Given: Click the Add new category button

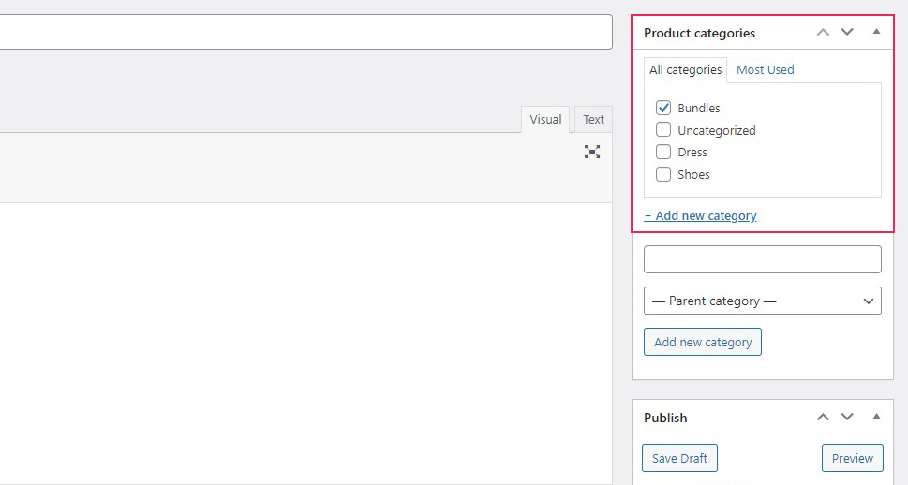Looking at the screenshot, I should (x=703, y=342).
